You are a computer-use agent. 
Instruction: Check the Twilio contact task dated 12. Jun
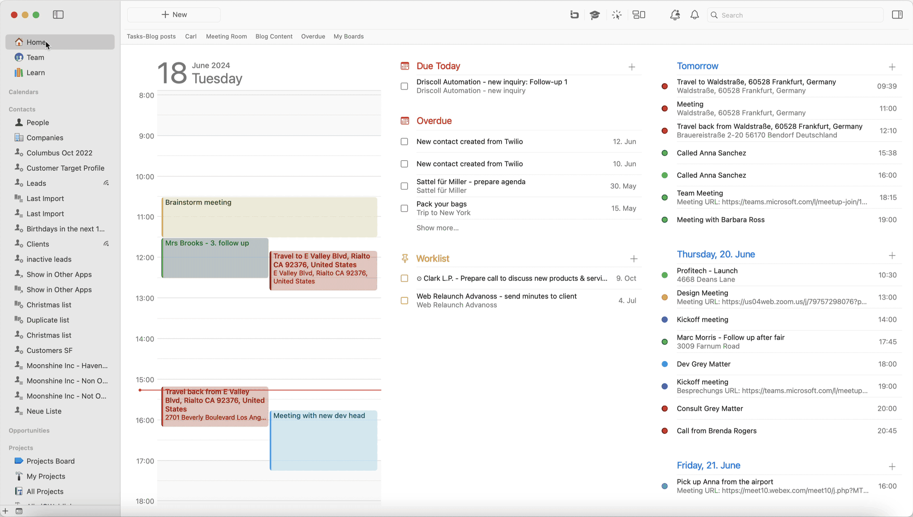pos(404,142)
